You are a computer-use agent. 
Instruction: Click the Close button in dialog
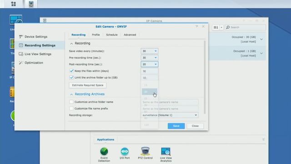(195, 126)
